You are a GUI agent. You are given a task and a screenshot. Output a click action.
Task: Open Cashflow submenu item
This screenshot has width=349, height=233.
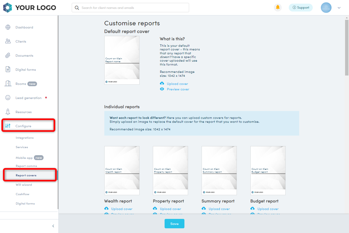pos(22,194)
